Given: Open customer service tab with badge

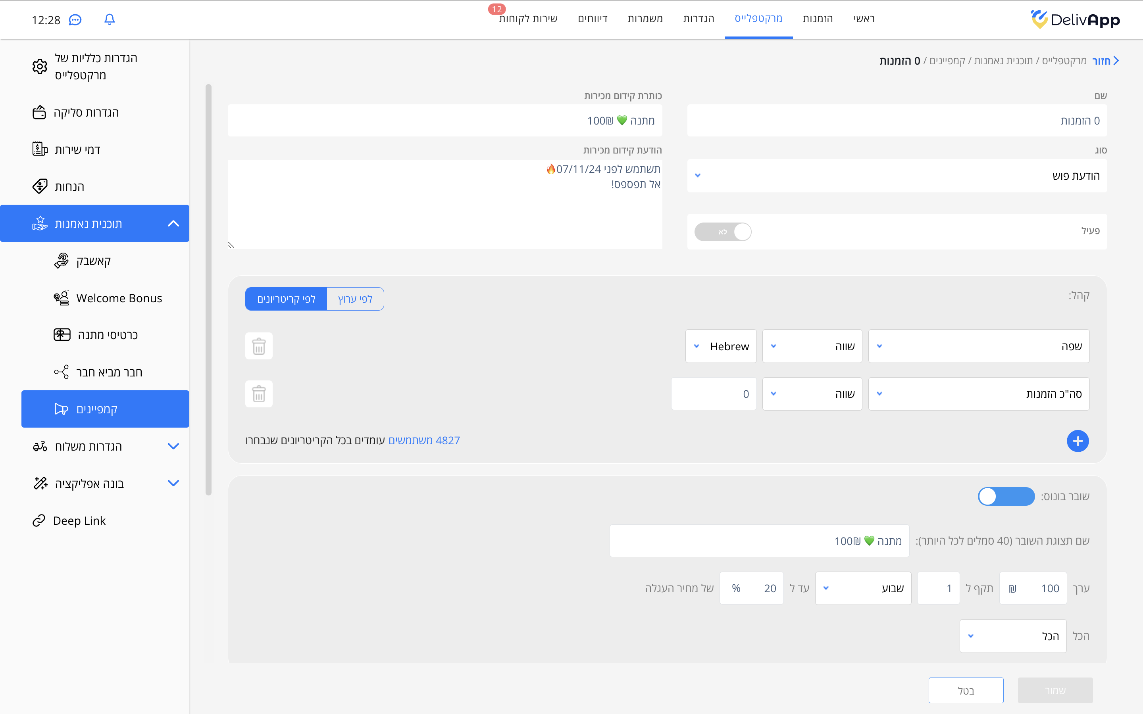Looking at the screenshot, I should (528, 19).
